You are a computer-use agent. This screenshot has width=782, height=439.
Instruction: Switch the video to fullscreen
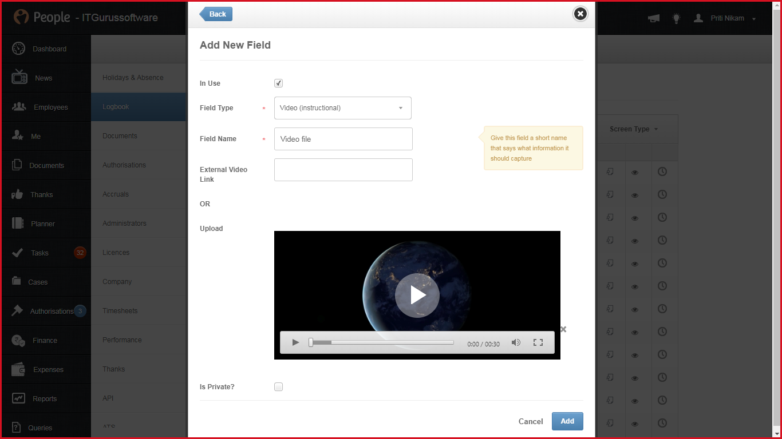pyautogui.click(x=538, y=342)
